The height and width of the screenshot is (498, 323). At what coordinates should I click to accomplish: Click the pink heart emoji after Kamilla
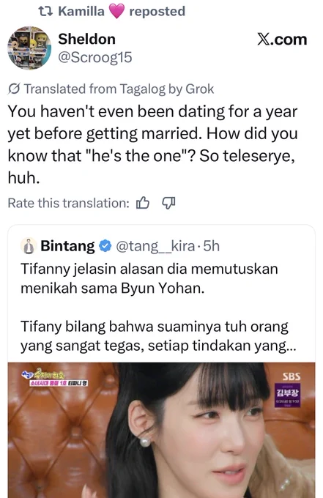[116, 12]
